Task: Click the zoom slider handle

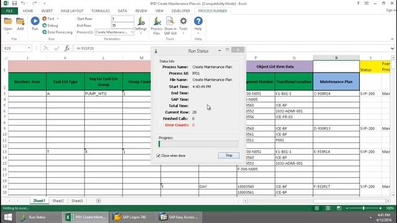Action: pyautogui.click(x=364, y=208)
